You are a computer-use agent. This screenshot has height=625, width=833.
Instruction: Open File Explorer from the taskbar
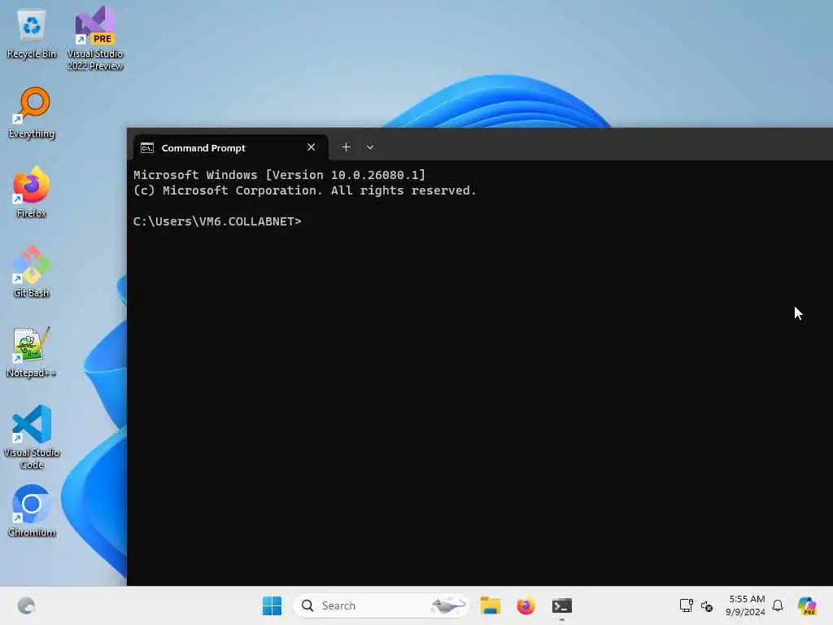pyautogui.click(x=491, y=605)
